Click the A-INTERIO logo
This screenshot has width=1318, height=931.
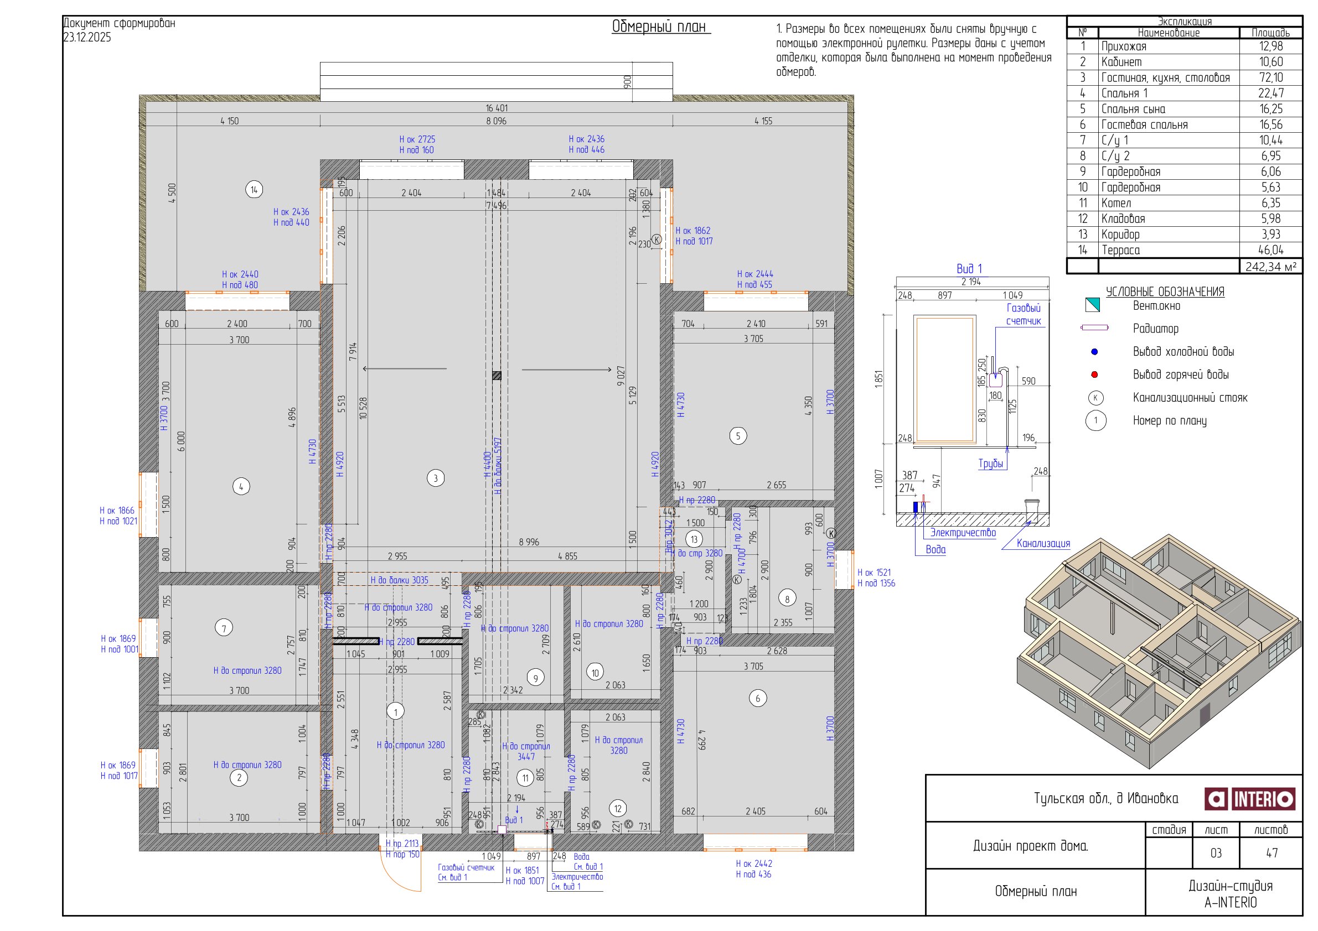point(1249,798)
